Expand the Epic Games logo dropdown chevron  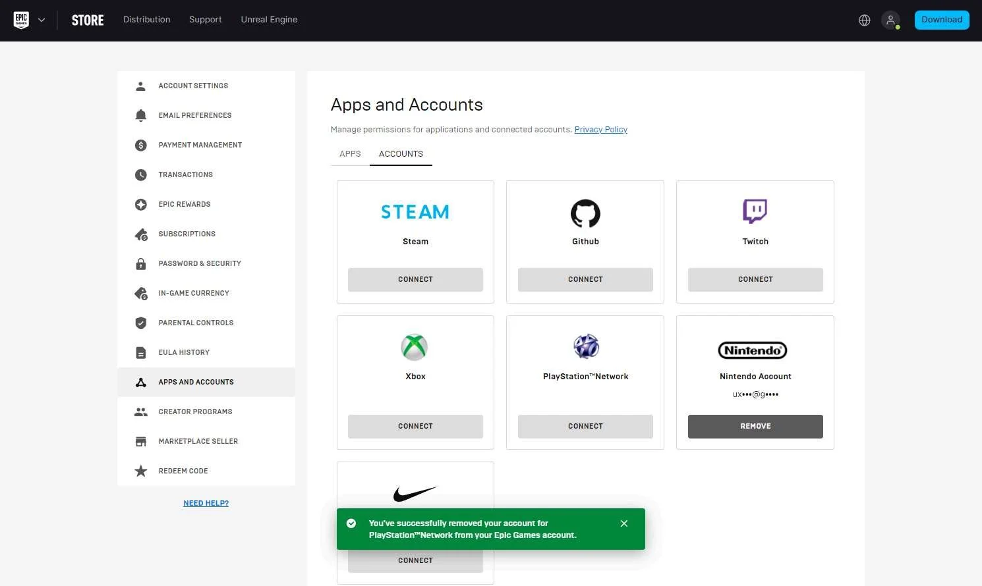pos(42,20)
